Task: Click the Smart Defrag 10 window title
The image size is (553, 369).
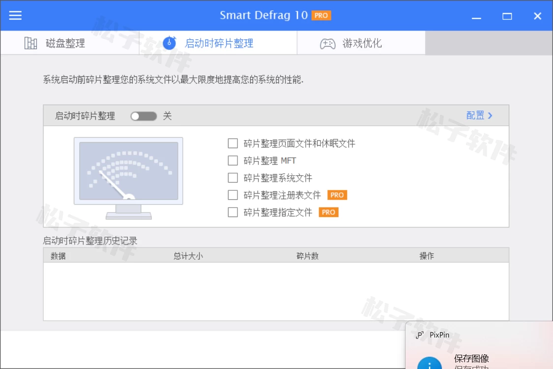Action: click(264, 15)
